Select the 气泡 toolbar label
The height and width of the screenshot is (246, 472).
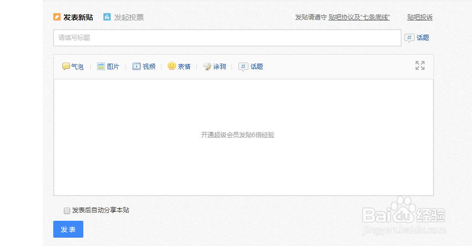point(78,67)
